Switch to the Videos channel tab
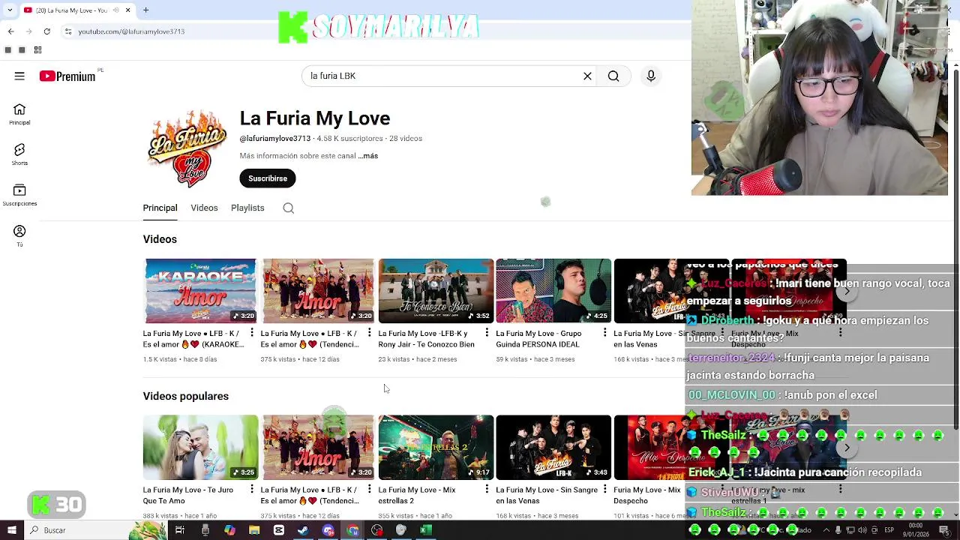Image resolution: width=960 pixels, height=540 pixels. click(x=204, y=208)
